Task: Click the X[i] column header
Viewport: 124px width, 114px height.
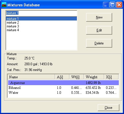Action: (x=111, y=77)
